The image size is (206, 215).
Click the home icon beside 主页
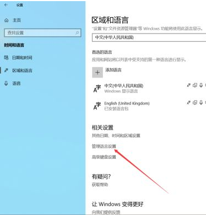point(7,20)
